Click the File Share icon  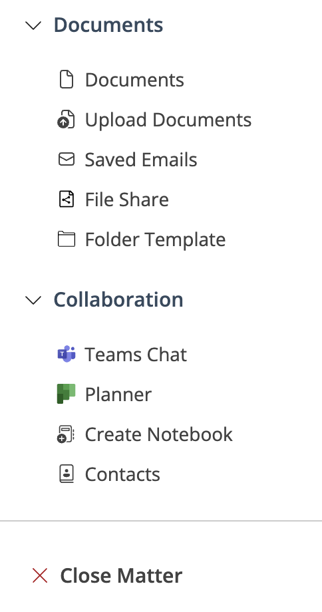(67, 199)
